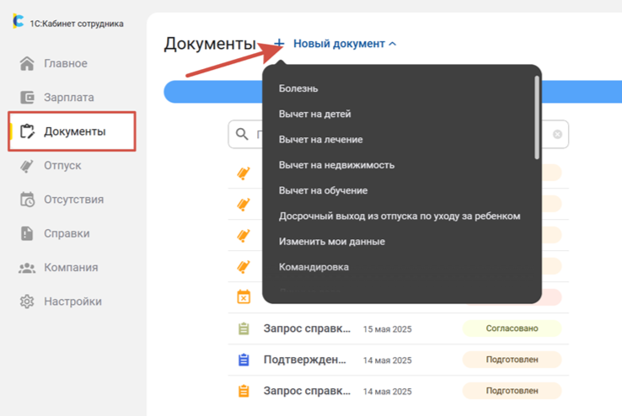Clear the search field with the X icon
Image resolution: width=622 pixels, height=416 pixels.
(557, 134)
